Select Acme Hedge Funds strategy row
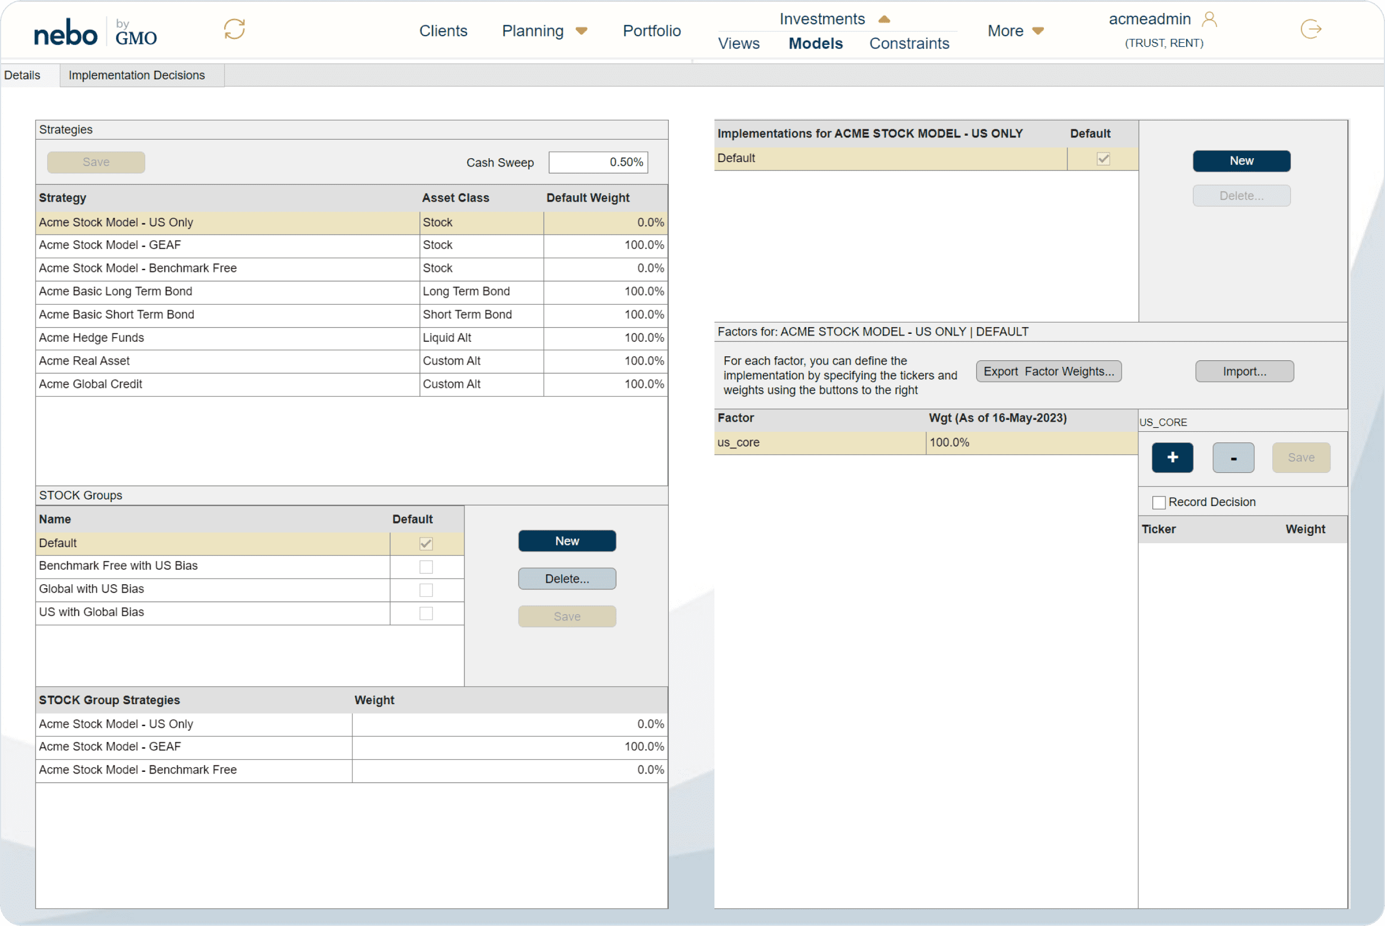Screen dimensions: 1385x926 (227, 338)
